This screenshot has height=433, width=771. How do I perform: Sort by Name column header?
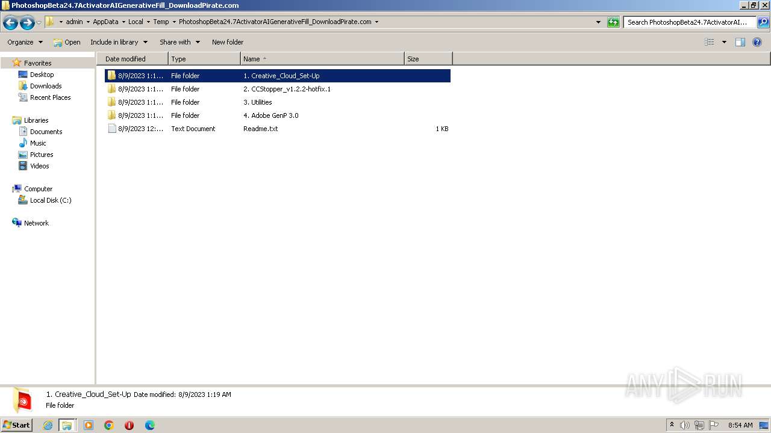(322, 59)
